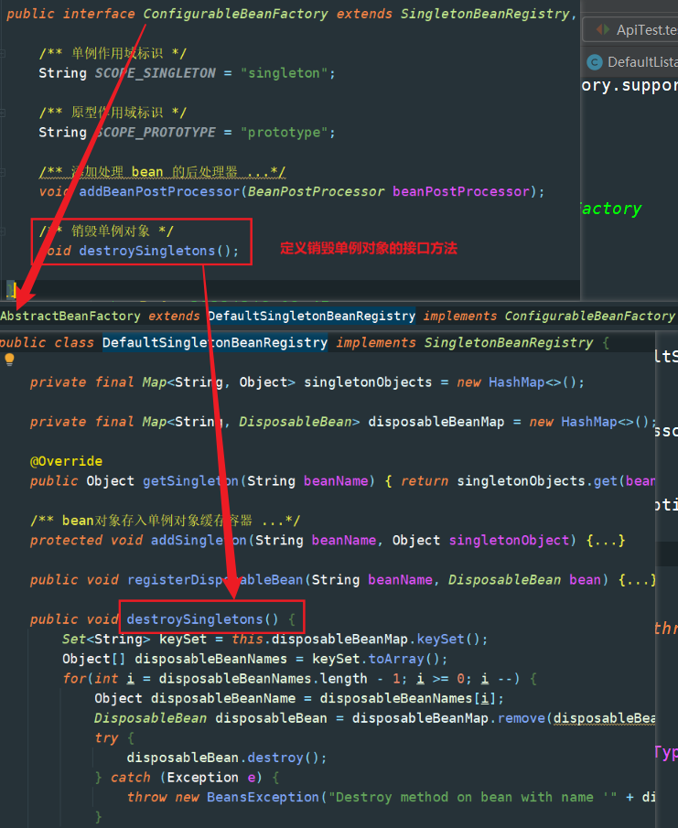The height and width of the screenshot is (828, 678).
Task: Click the remove method call
Action: tap(522, 718)
